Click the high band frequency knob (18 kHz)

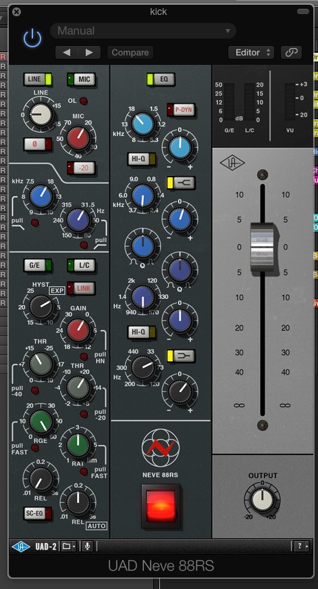point(142,124)
